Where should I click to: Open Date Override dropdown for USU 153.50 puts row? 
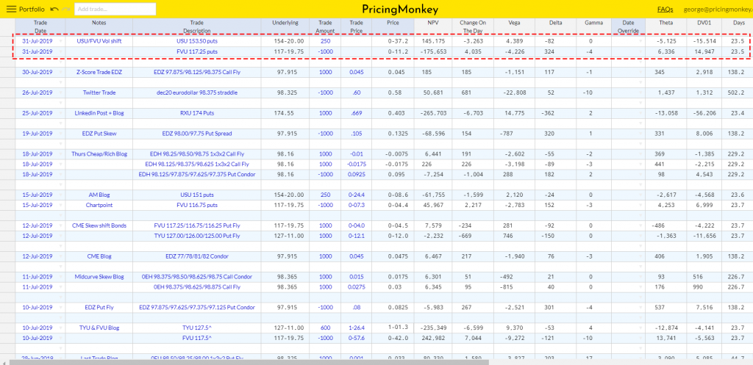640,41
